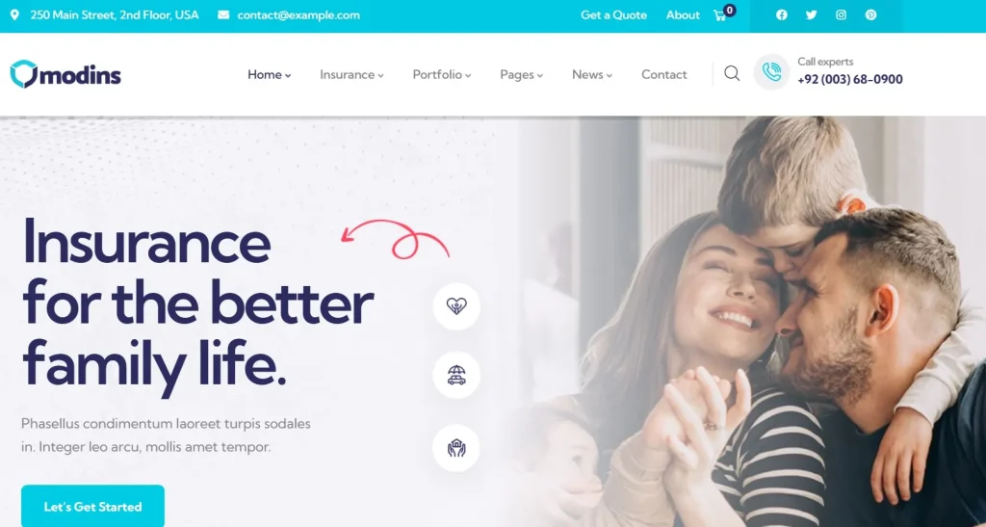Open the shopping cart icon
The width and height of the screenshot is (986, 527).
[720, 15]
